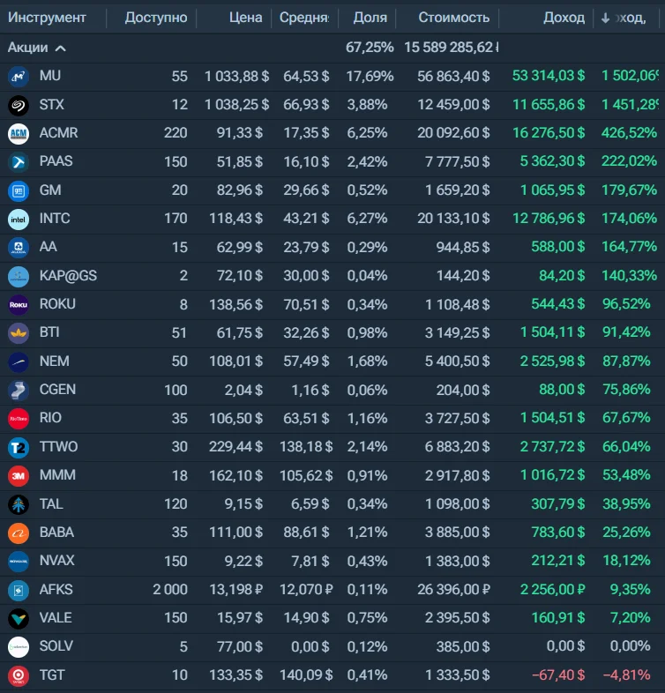Screen dimensions: 665x693
Task: Click the AFKS logo icon
Action: pos(19,590)
